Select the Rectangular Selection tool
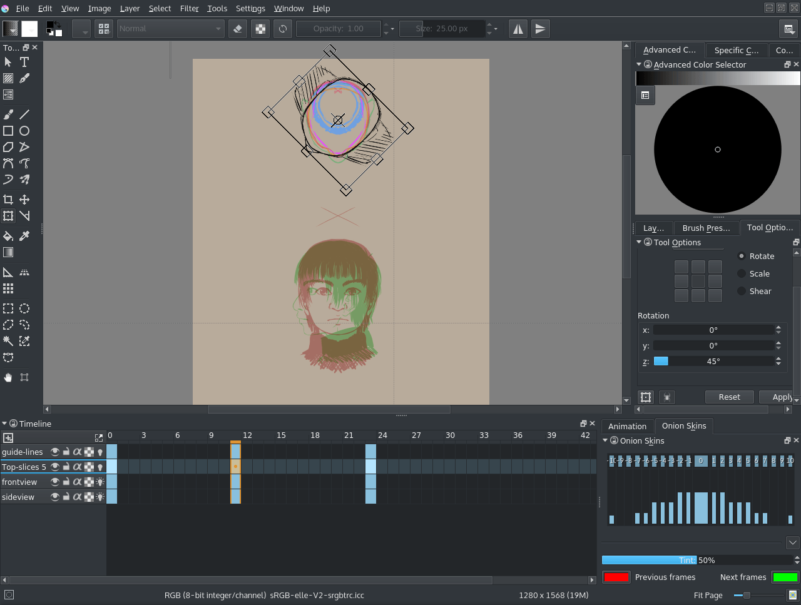Viewport: 801px width, 605px height. point(9,308)
